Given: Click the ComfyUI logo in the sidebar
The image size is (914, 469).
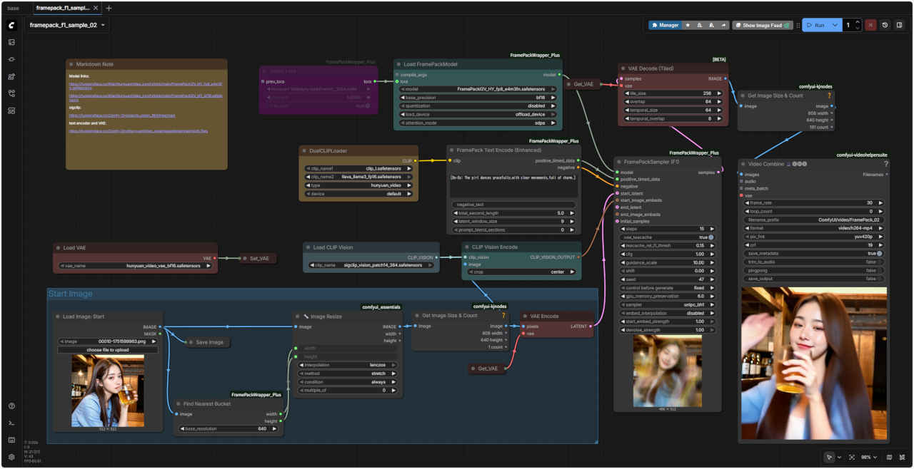Looking at the screenshot, I should click(11, 25).
